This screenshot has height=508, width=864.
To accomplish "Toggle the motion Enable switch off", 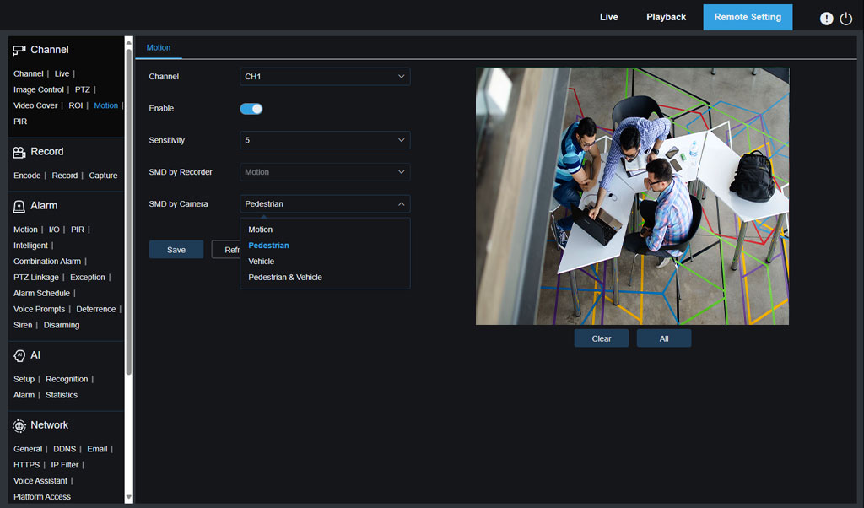I will click(x=251, y=109).
